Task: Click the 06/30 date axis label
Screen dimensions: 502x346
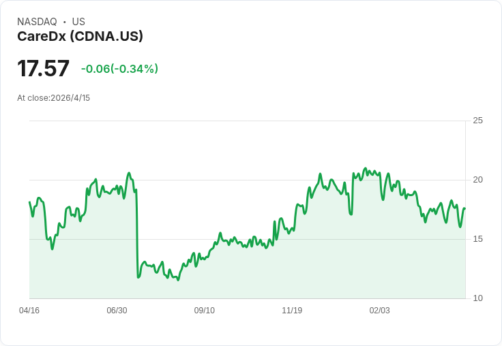Action: 117,311
